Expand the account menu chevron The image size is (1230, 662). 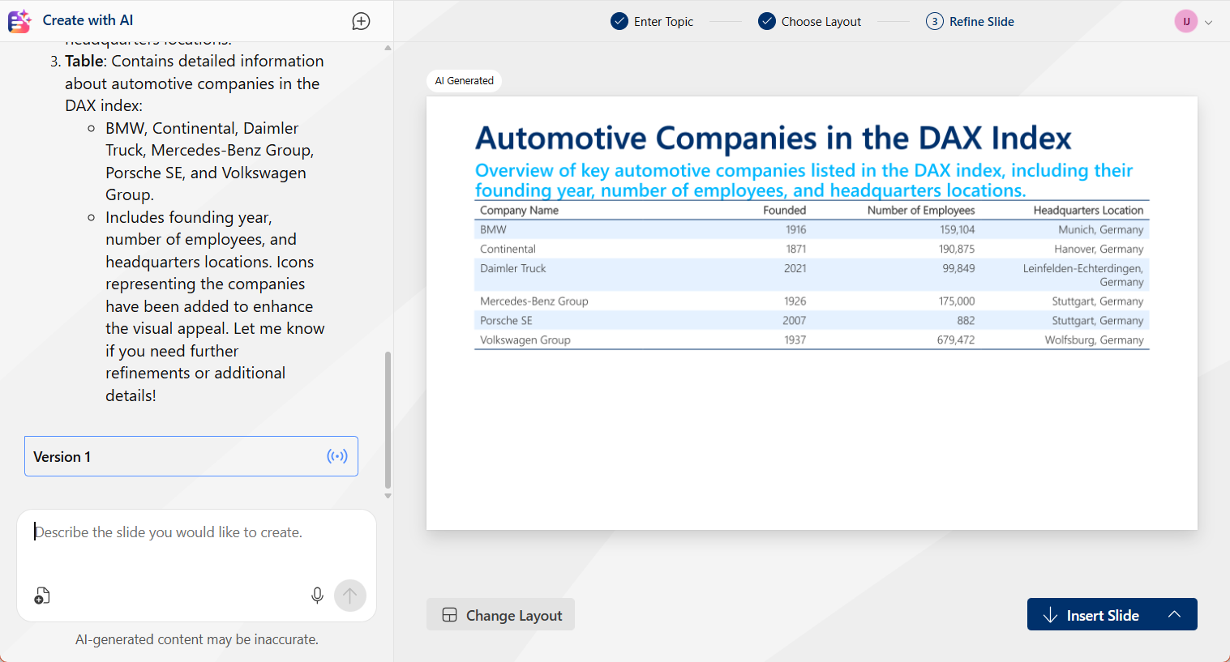tap(1208, 23)
